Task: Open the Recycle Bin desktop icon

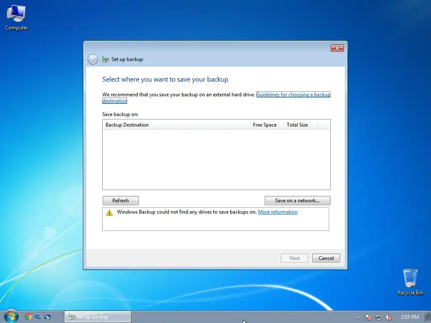Action: [410, 282]
